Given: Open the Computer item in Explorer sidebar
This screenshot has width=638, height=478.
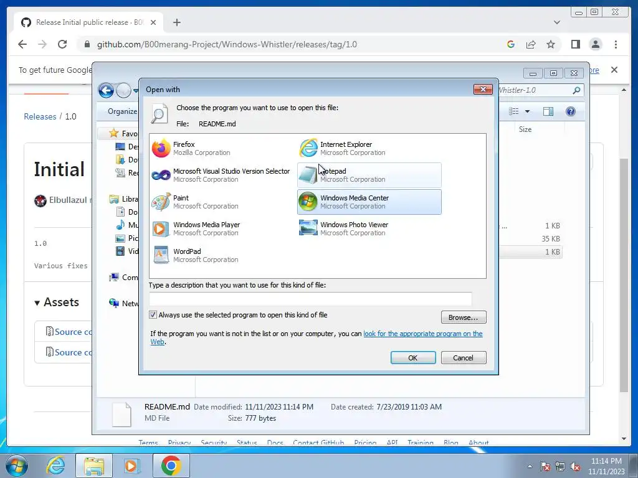Looking at the screenshot, I should pos(124,277).
